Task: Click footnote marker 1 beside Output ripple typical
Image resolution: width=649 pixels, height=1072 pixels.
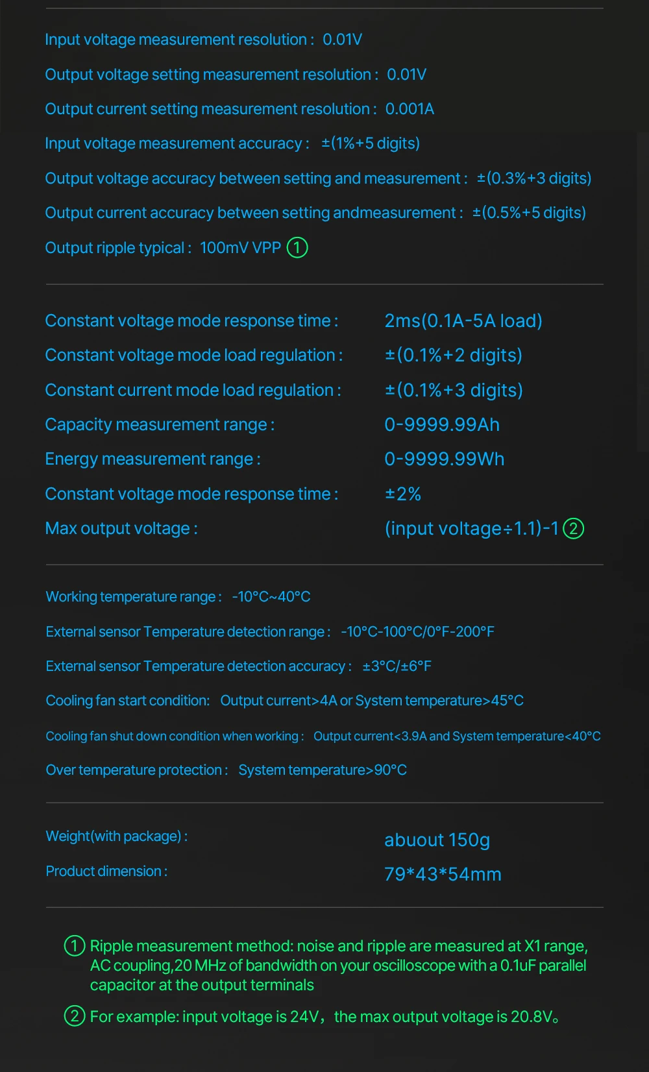Action: click(x=297, y=247)
